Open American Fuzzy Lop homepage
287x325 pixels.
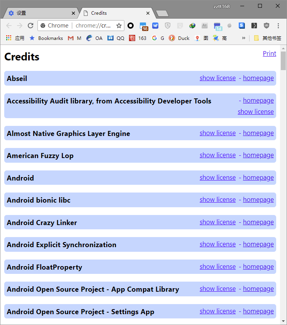pyautogui.click(x=258, y=155)
